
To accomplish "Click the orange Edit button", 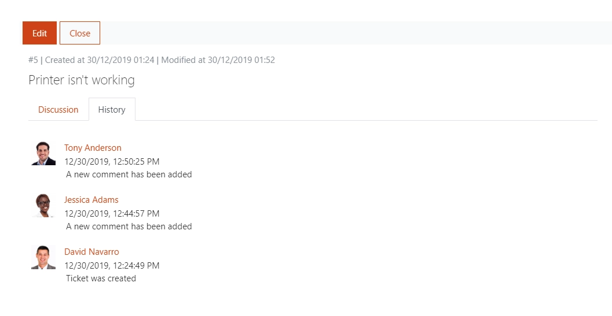I will (39, 33).
